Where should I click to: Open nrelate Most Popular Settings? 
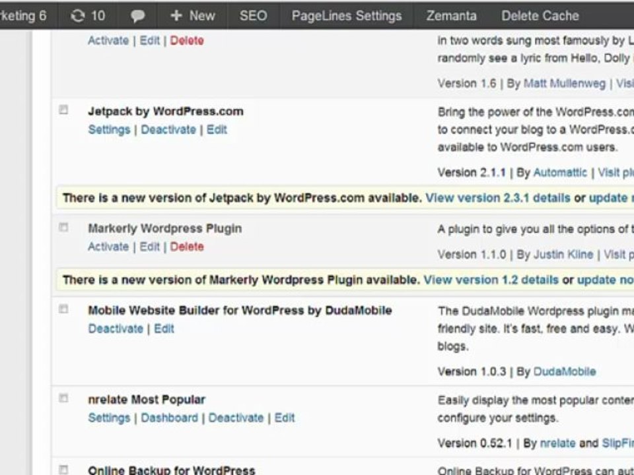tap(109, 418)
